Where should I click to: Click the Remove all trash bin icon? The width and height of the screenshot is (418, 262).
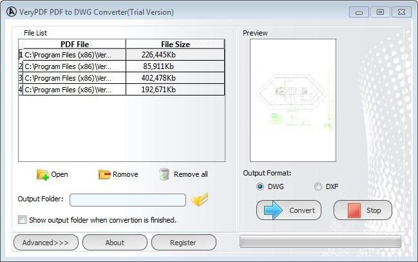pos(164,174)
